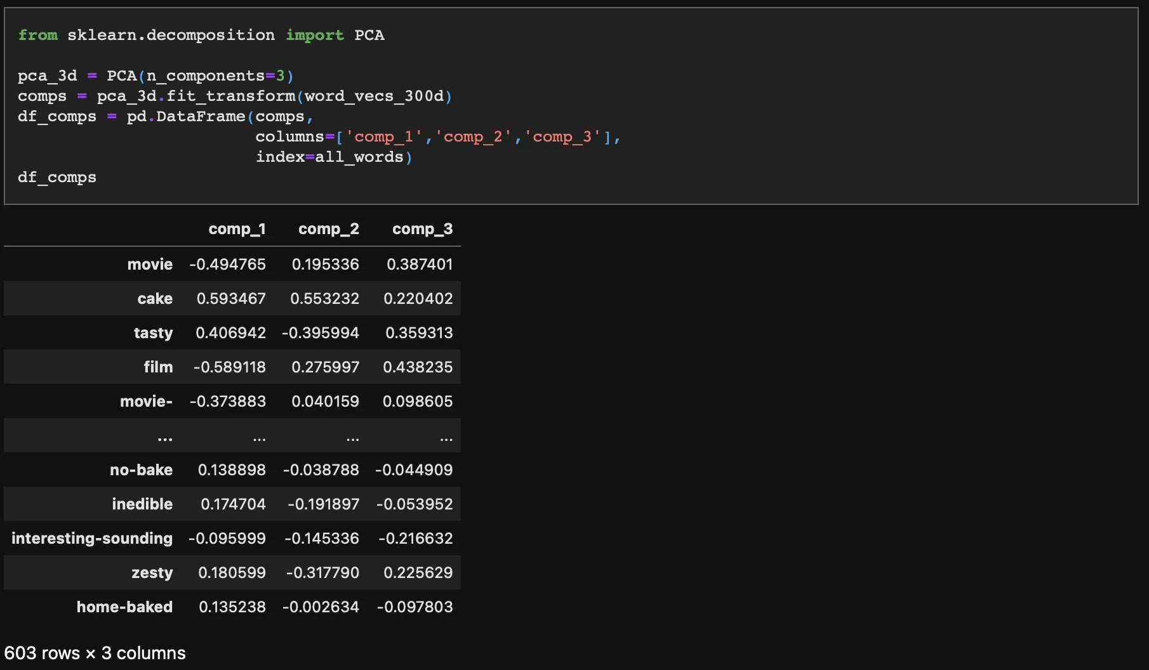
Task: Place cursor on n_components=3 argument
Action: coord(215,76)
